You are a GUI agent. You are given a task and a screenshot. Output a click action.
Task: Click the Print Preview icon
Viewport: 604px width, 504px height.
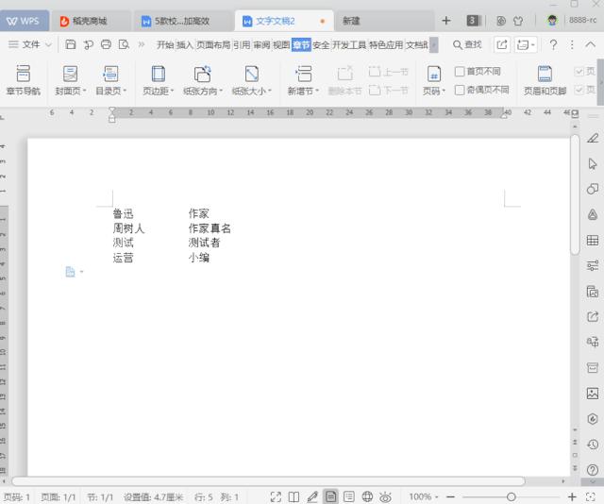(x=124, y=44)
